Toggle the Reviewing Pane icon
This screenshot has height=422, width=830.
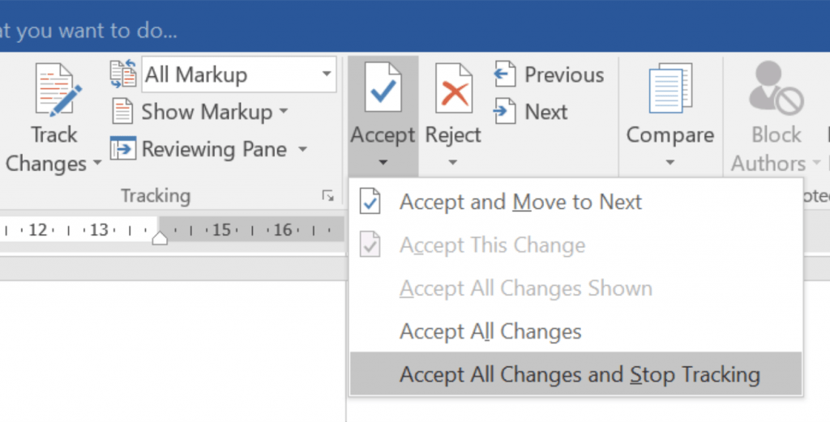(x=122, y=149)
